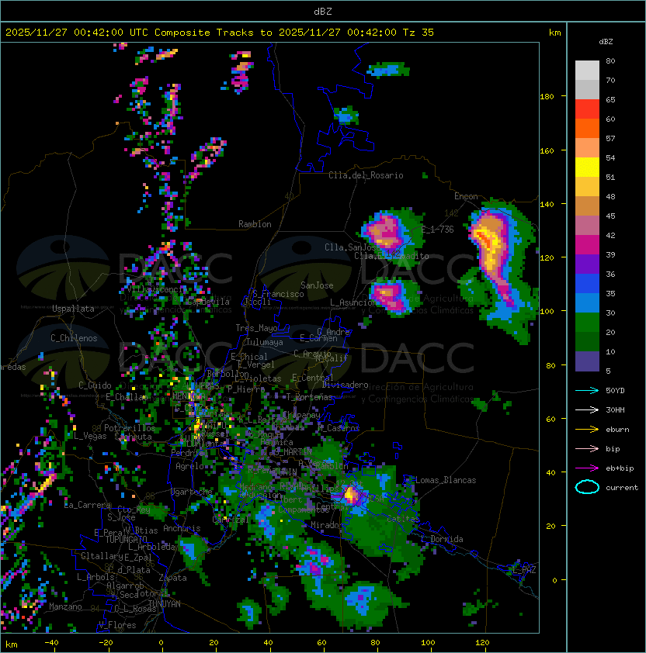Click the 'C_Guido' place label

point(95,385)
